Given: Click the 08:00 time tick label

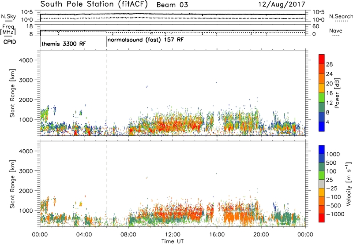Looking at the screenshot, I should 128,235.
